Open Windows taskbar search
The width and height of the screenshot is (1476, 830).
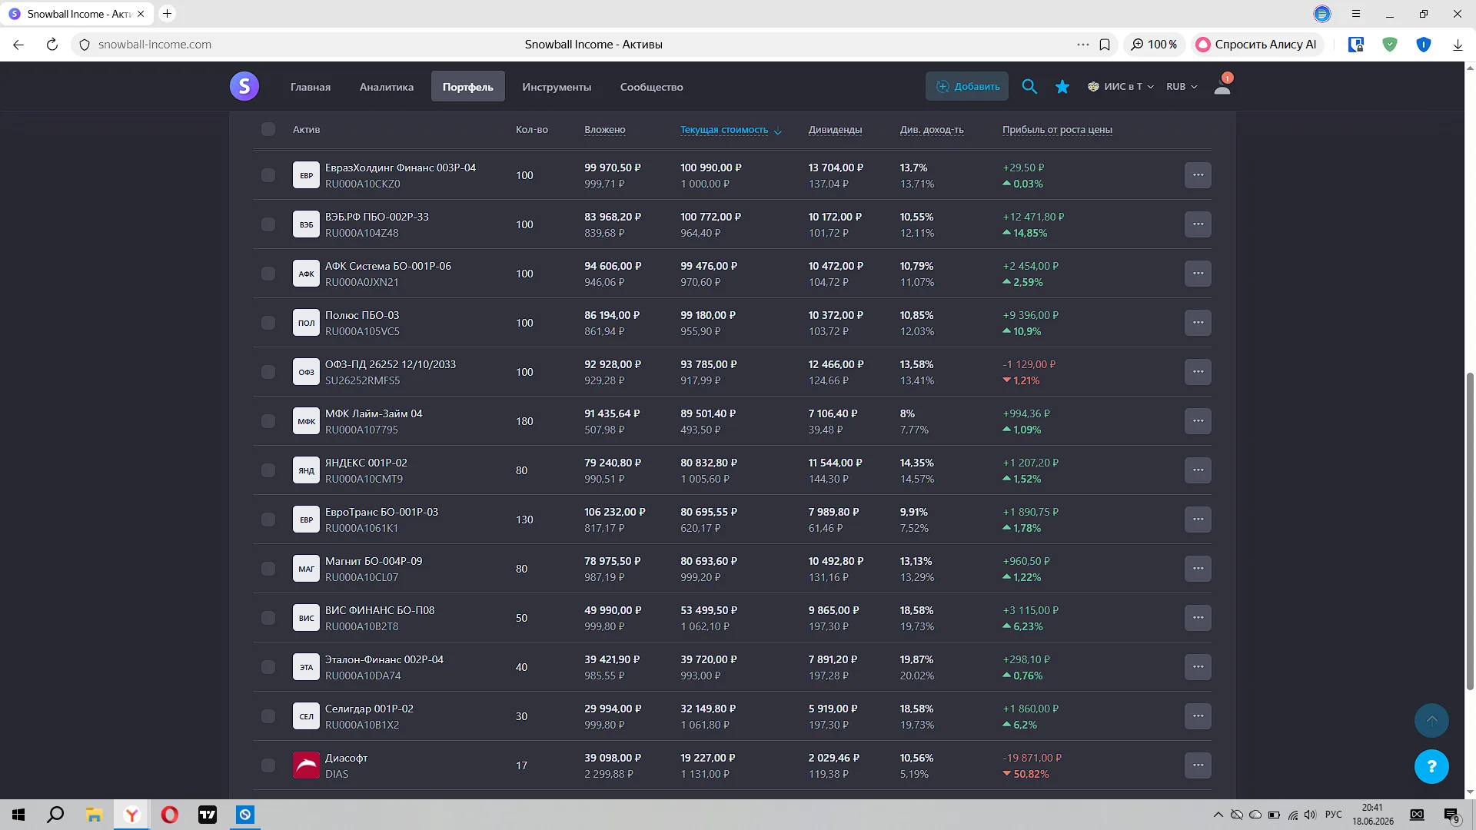[x=55, y=815]
